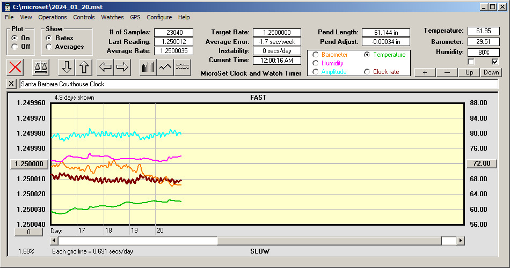The image size is (510, 268).
Task: Click the Target Rate field
Action: coord(277,33)
